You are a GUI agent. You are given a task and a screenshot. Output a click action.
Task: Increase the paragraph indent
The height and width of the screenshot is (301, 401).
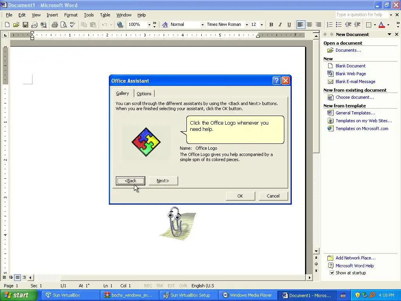[x=357, y=25]
